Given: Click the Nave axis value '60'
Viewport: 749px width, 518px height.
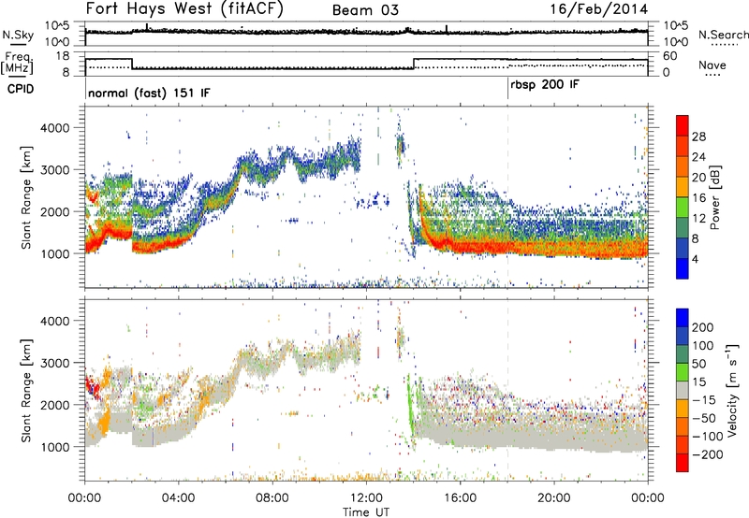Looking at the screenshot, I should 670,56.
